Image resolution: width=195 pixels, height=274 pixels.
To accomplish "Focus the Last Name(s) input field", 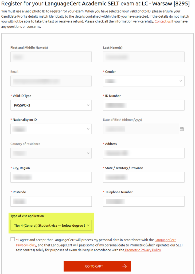I will [143, 57].
